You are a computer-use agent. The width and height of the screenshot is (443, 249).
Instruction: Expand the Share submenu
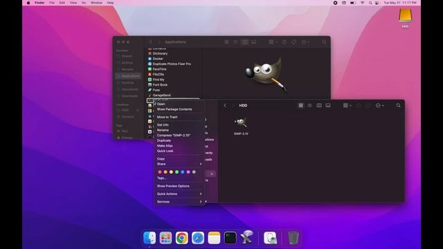click(179, 164)
